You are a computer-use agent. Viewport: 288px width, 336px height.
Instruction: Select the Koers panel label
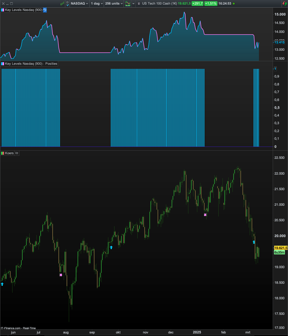point(9,153)
